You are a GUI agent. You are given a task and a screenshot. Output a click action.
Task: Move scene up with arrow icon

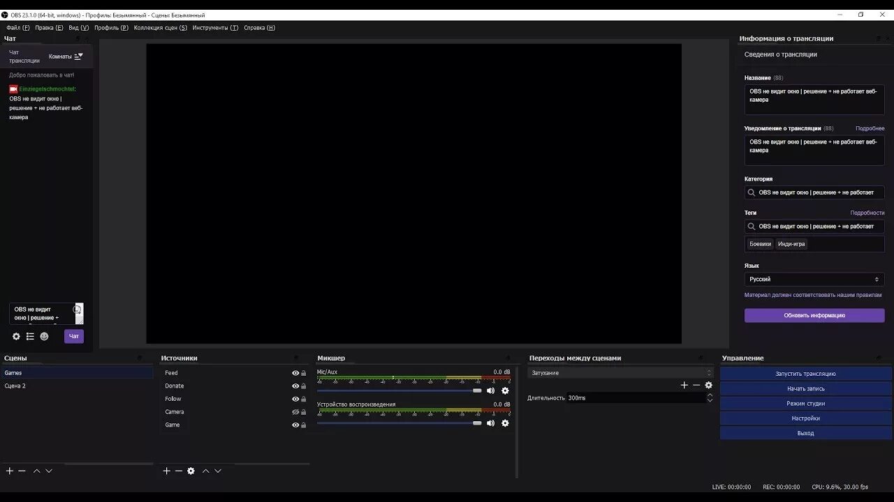[x=37, y=471]
